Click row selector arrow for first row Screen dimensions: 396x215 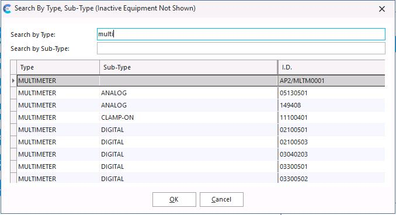[13, 81]
